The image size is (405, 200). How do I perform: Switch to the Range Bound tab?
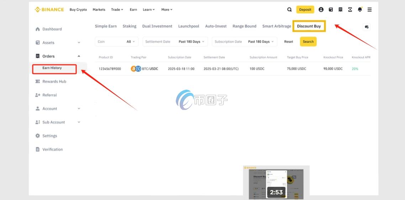point(244,26)
